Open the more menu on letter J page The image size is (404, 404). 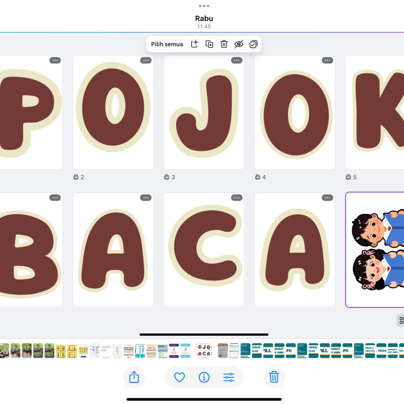tap(237, 60)
